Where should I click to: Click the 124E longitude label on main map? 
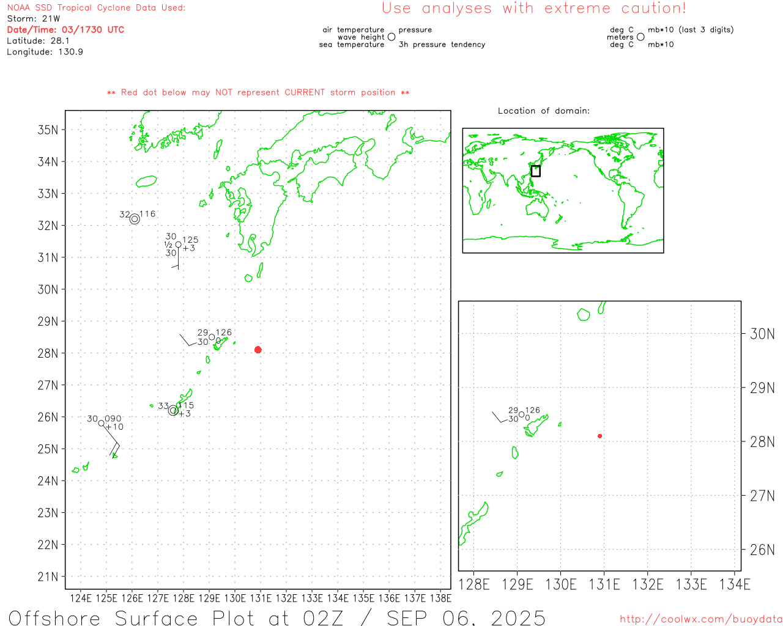coord(80,598)
